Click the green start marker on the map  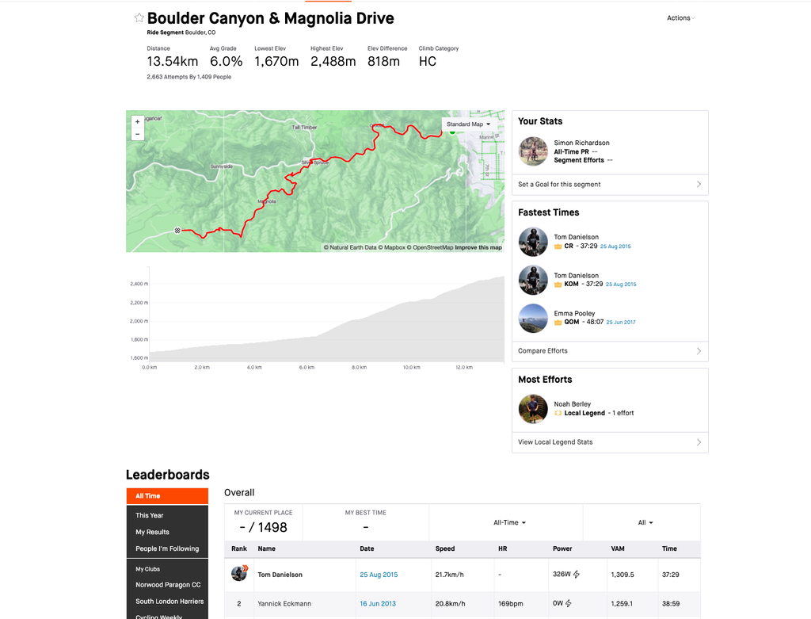click(452, 131)
